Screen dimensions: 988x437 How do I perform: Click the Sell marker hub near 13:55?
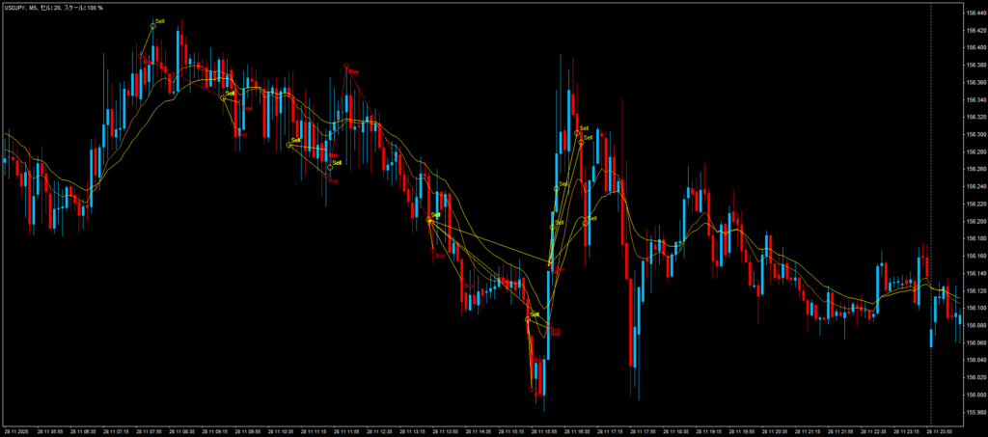pyautogui.click(x=429, y=219)
